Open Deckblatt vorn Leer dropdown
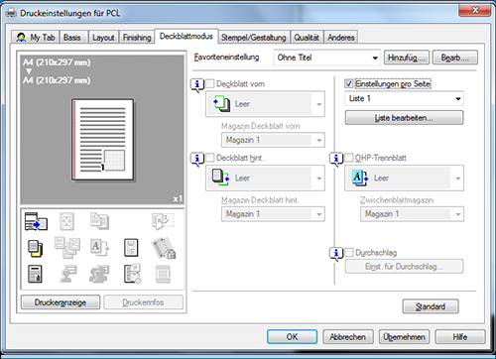Viewport: 496px width, 359px height. click(265, 104)
